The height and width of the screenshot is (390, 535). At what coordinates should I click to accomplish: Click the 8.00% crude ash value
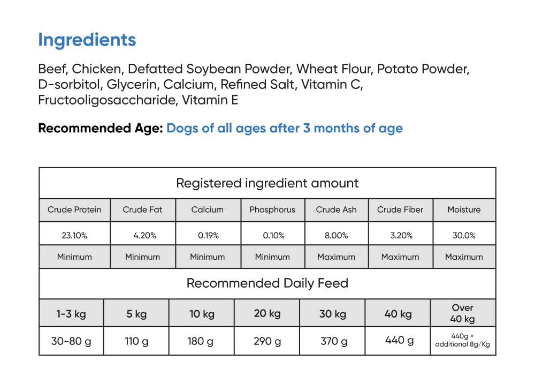(x=336, y=236)
